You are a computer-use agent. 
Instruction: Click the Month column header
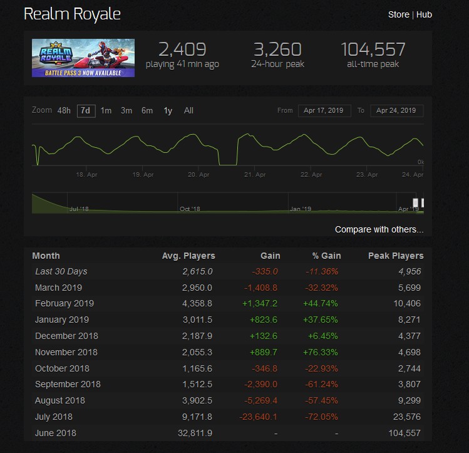tap(46, 256)
